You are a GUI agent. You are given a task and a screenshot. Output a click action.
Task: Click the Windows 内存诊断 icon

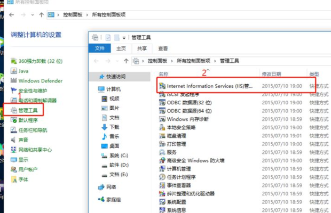tap(162, 119)
